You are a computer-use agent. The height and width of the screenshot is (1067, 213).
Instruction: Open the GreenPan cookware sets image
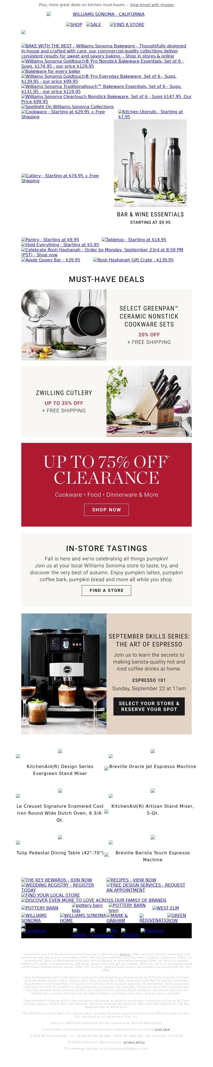[x=64, y=325]
